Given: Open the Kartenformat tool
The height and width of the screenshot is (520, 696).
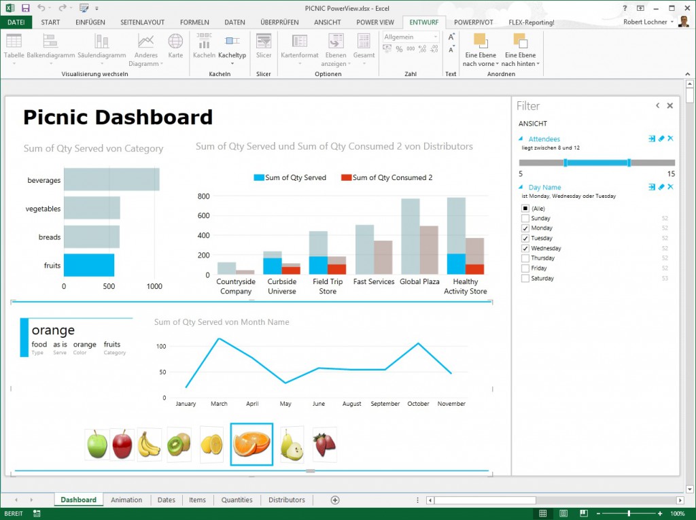Looking at the screenshot, I should [x=299, y=48].
